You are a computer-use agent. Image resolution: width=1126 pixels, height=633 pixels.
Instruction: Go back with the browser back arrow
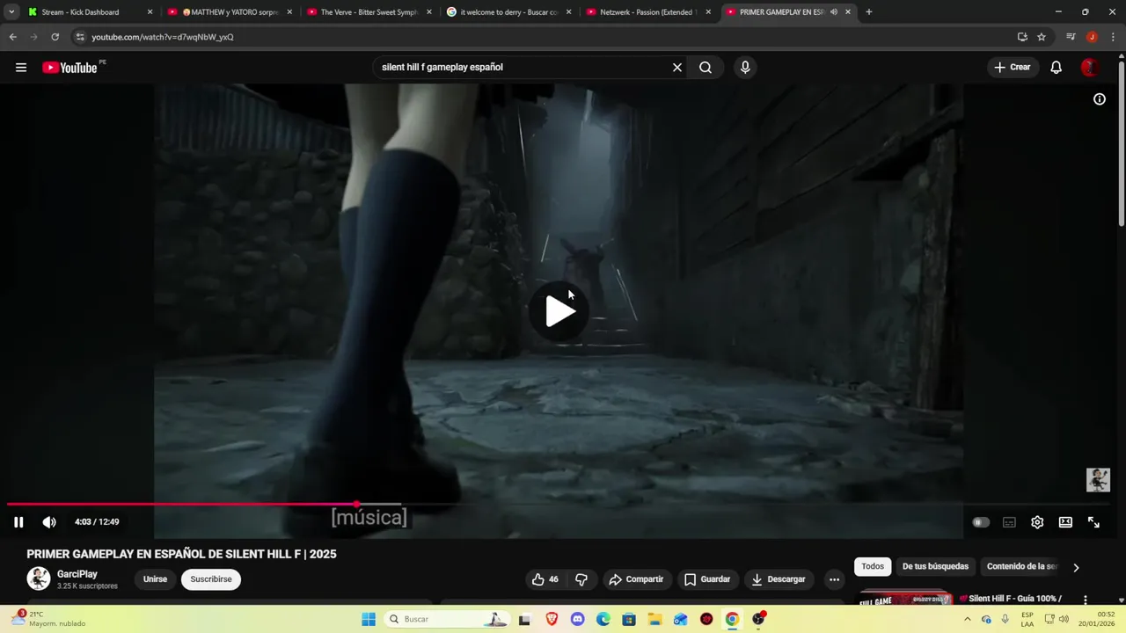12,37
